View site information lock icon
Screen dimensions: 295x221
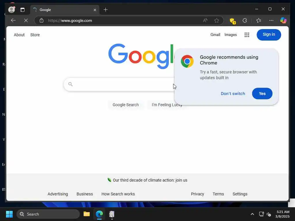pos(41,20)
